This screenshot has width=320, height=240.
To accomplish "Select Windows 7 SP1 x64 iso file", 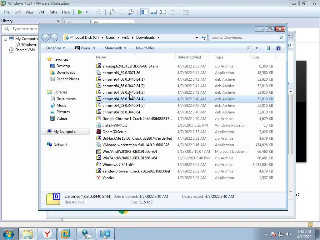I will click(x=184, y=164).
